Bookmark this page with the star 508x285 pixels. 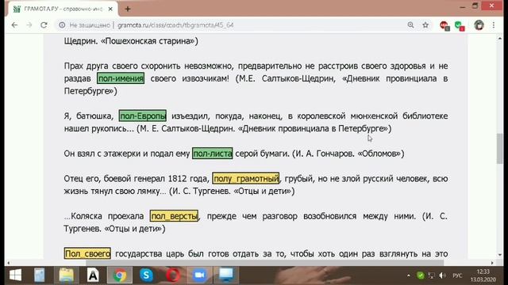tap(425, 25)
